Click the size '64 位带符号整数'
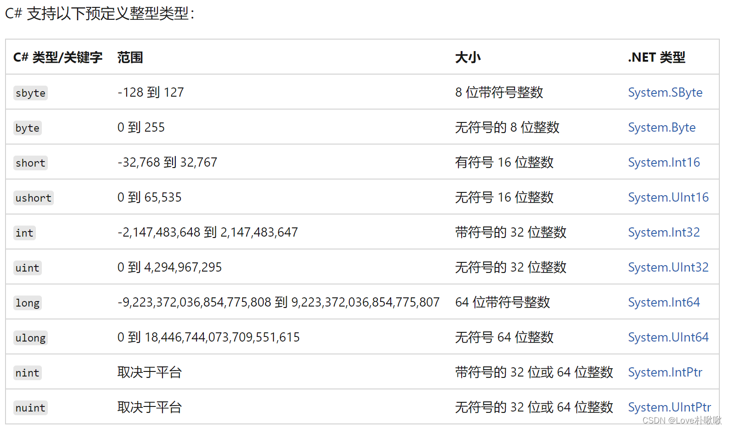This screenshot has height=429, width=729. click(x=503, y=302)
